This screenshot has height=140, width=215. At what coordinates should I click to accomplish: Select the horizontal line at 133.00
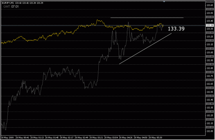tap(104, 56)
